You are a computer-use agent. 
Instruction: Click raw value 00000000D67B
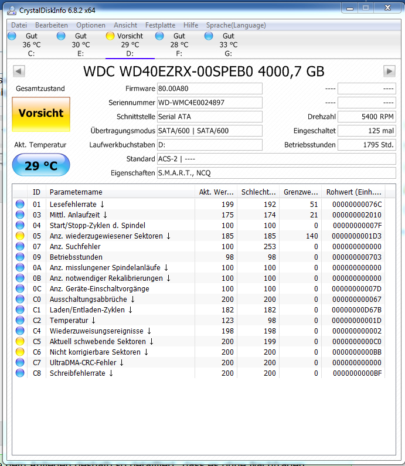pos(356,309)
